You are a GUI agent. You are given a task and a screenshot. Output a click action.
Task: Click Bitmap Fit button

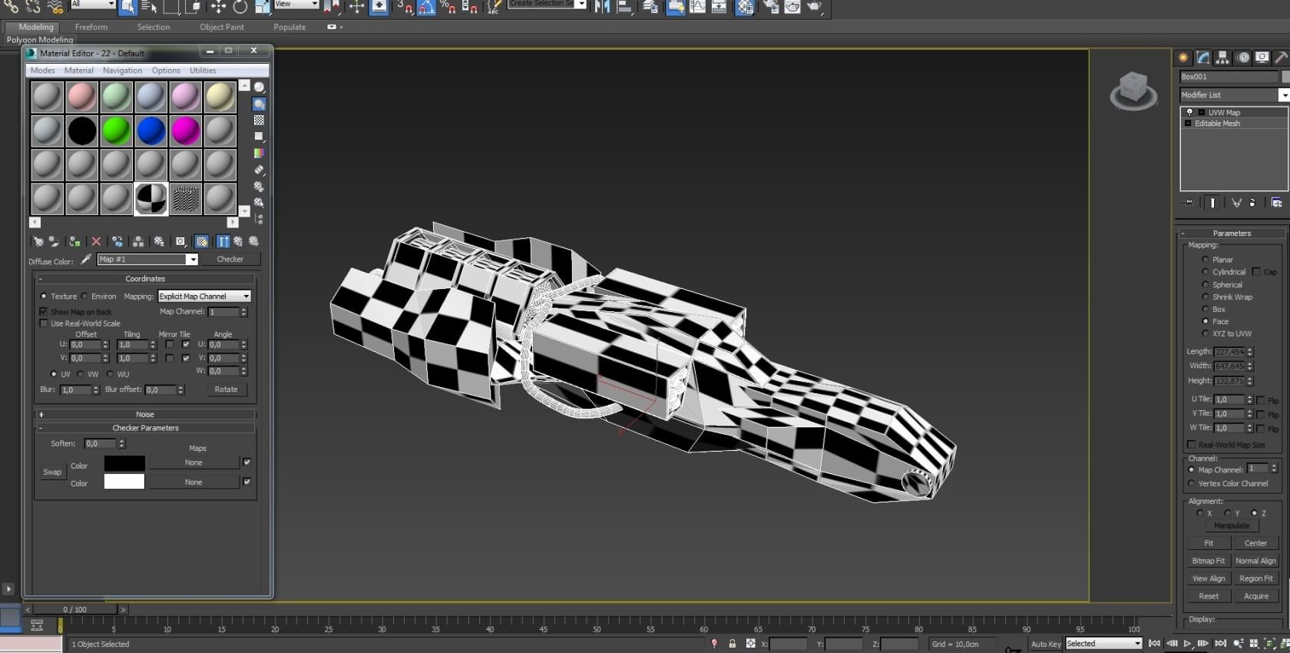pos(1209,561)
